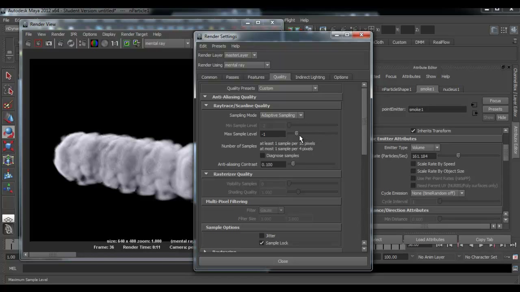Click the Refresh IPR image icon
Viewport: 520px width, 292px height.
coord(71,43)
